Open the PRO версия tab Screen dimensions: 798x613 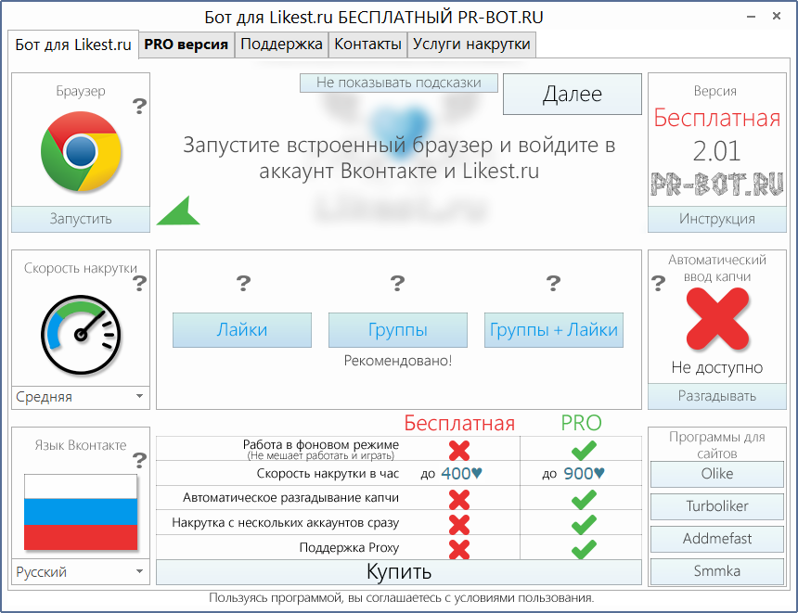(187, 45)
